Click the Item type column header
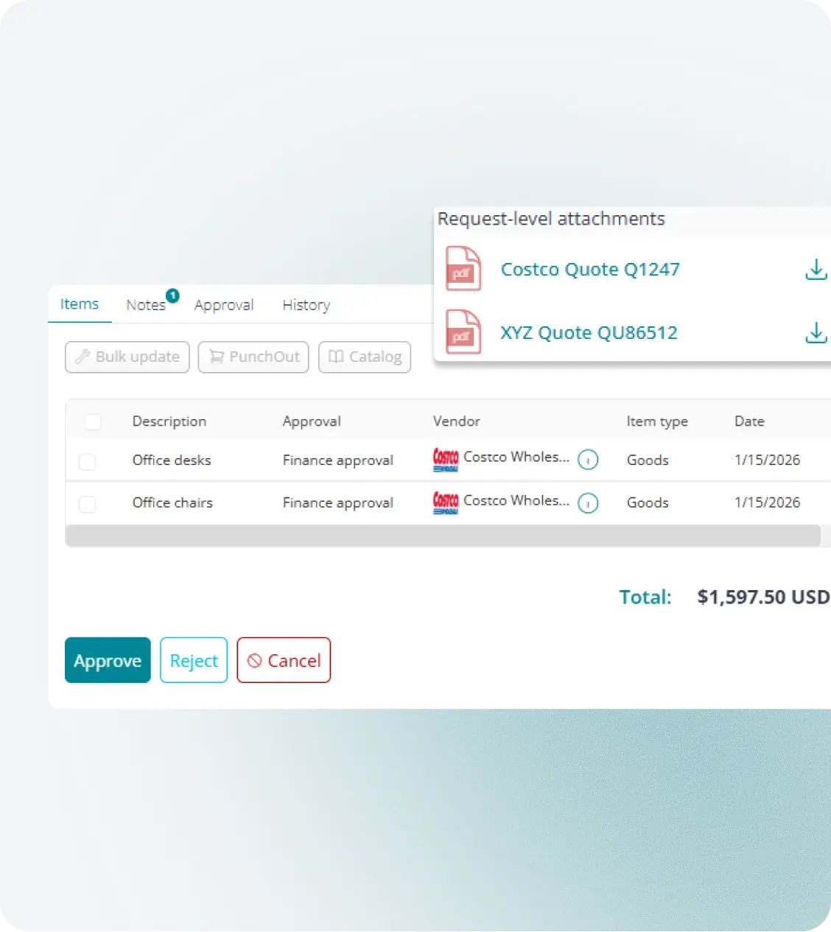This screenshot has width=831, height=932. [657, 421]
